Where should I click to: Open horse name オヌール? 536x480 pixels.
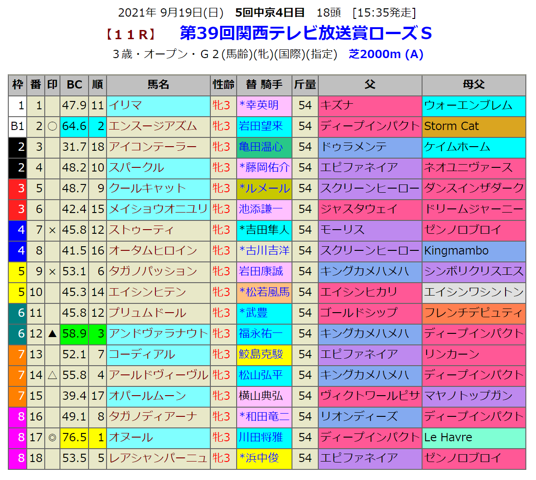pyautogui.click(x=131, y=437)
